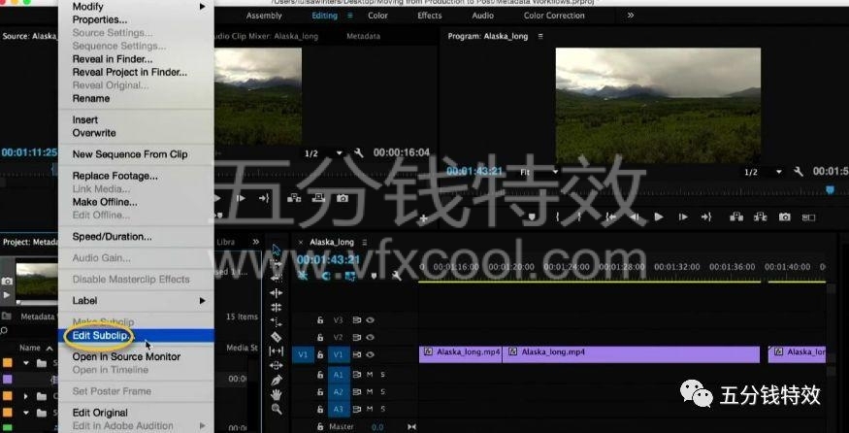The width and height of the screenshot is (849, 433).
Task: Toggle sync lock for track V2
Action: pyautogui.click(x=357, y=337)
